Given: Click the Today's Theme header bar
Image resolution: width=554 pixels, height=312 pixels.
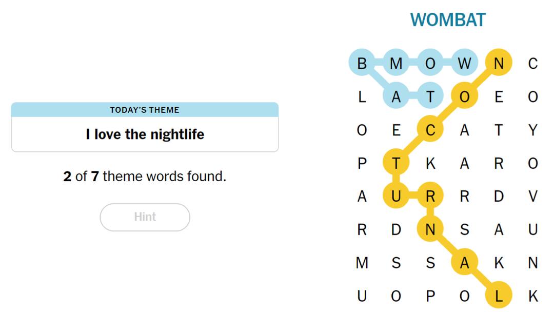Looking at the screenshot, I should coord(145,110).
